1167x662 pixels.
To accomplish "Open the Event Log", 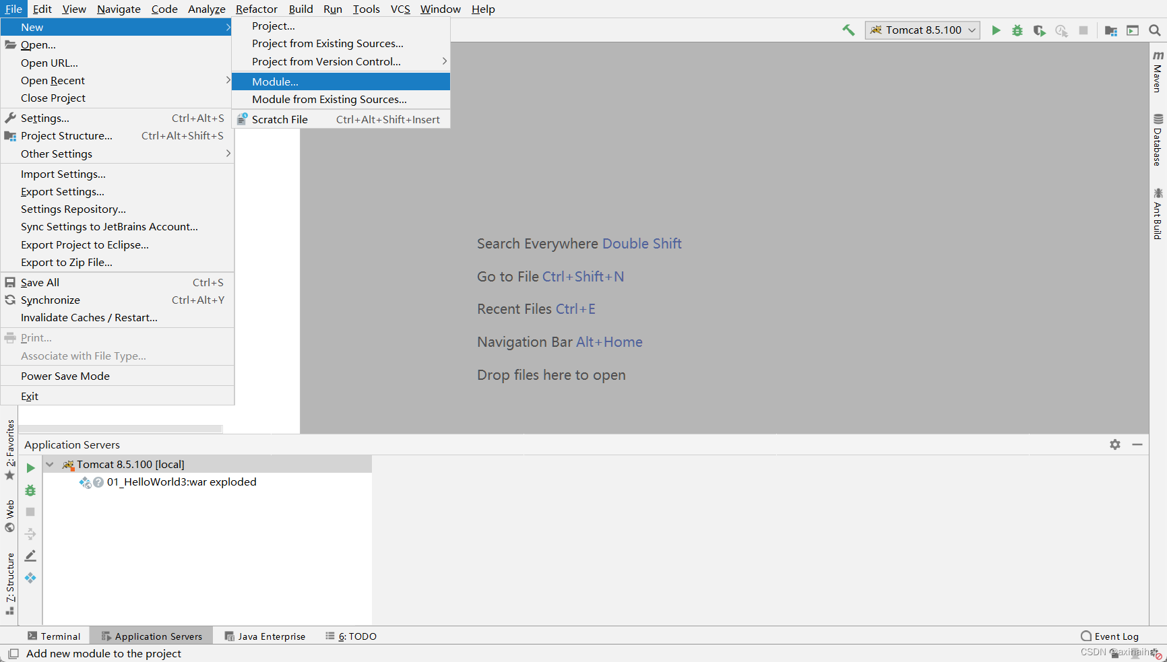I will (x=1110, y=636).
